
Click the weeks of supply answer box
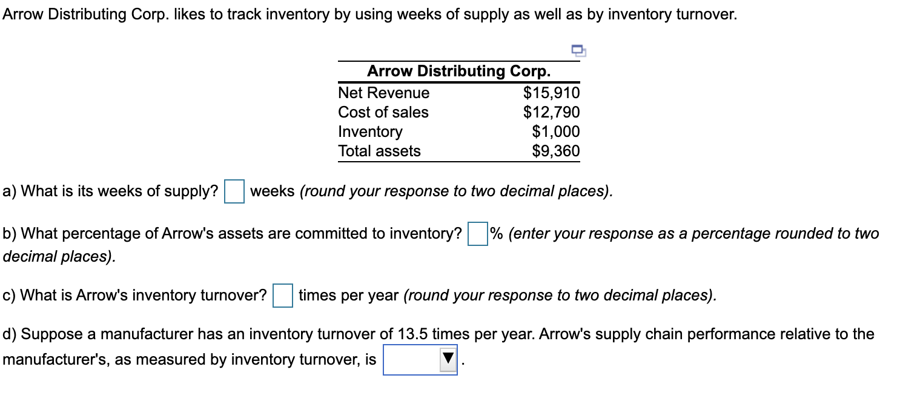233,191
